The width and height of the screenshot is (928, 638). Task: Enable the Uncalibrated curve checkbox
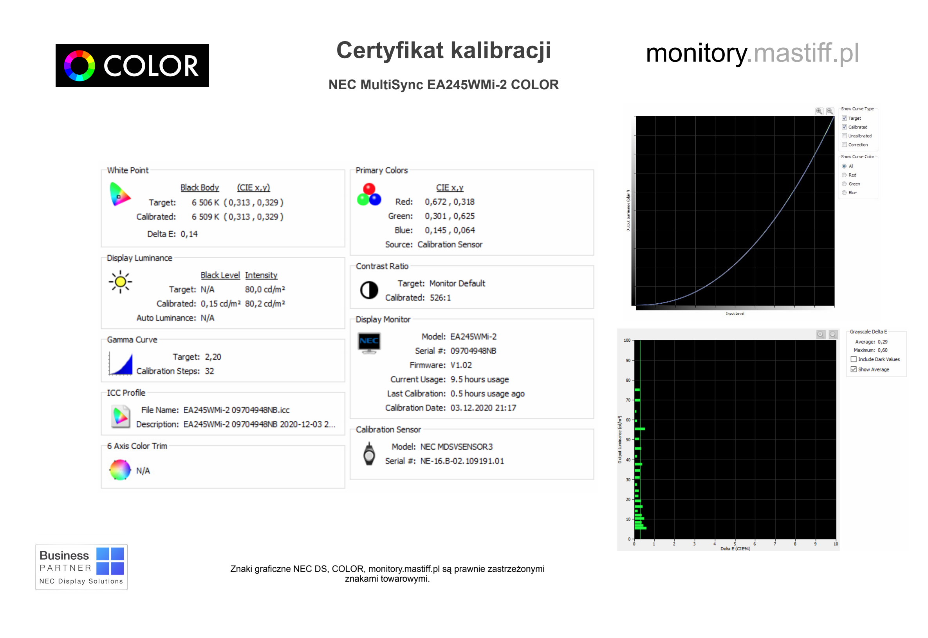[844, 136]
